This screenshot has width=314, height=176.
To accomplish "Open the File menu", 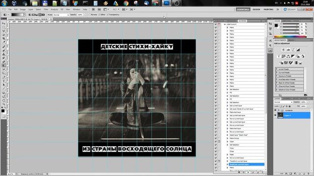I will point(10,9).
